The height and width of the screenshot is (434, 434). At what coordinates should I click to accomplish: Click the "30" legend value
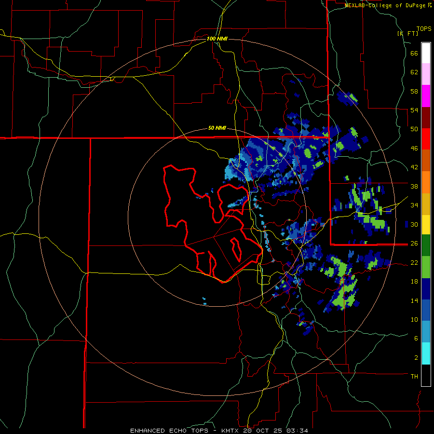414,224
